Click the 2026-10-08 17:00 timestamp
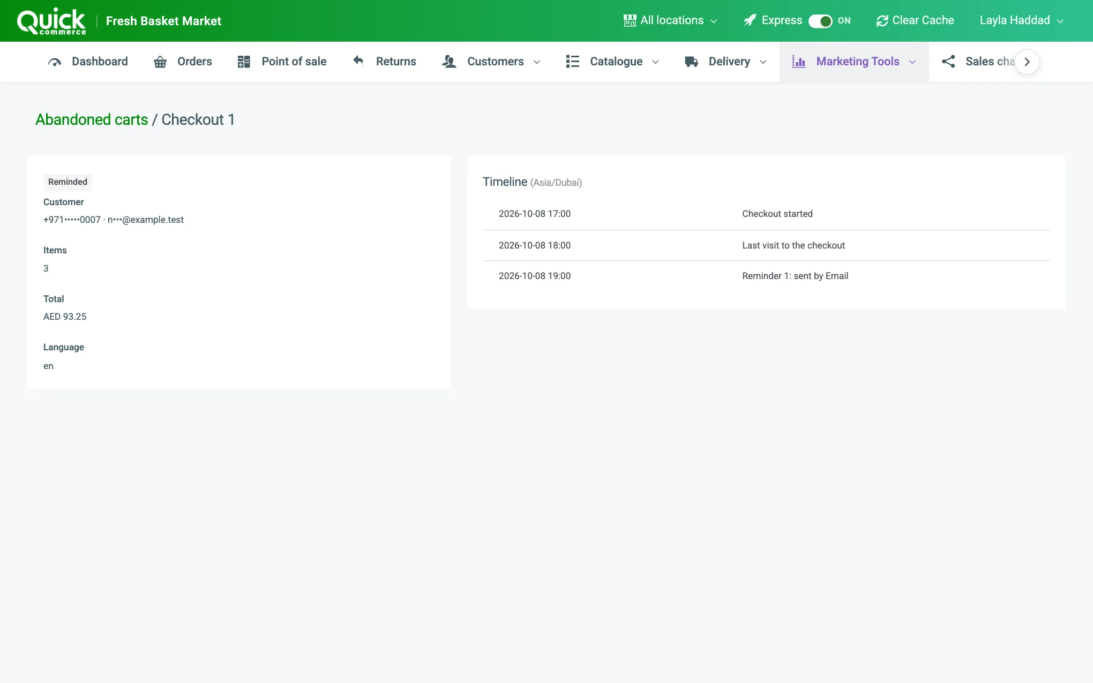Screen dimensions: 1093x683 coord(535,214)
